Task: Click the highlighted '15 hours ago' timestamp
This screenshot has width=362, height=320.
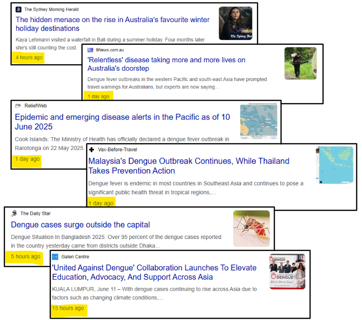Action: tap(68, 308)
